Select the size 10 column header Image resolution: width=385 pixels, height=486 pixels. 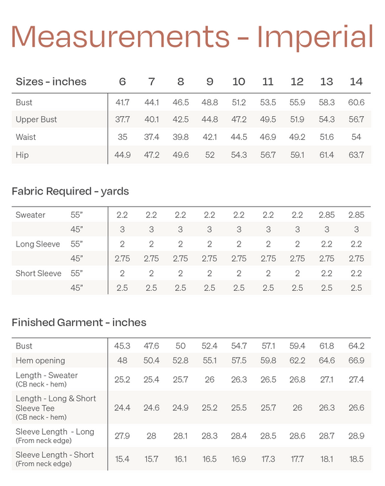[x=239, y=82]
